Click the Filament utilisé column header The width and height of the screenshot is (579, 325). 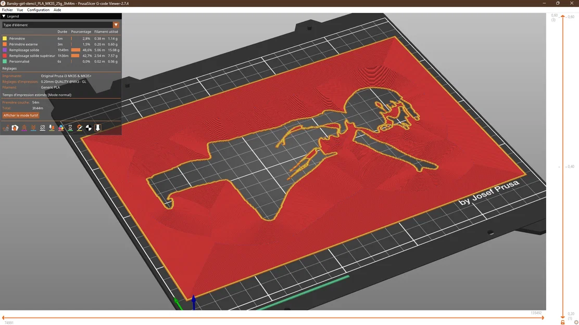[106, 32]
